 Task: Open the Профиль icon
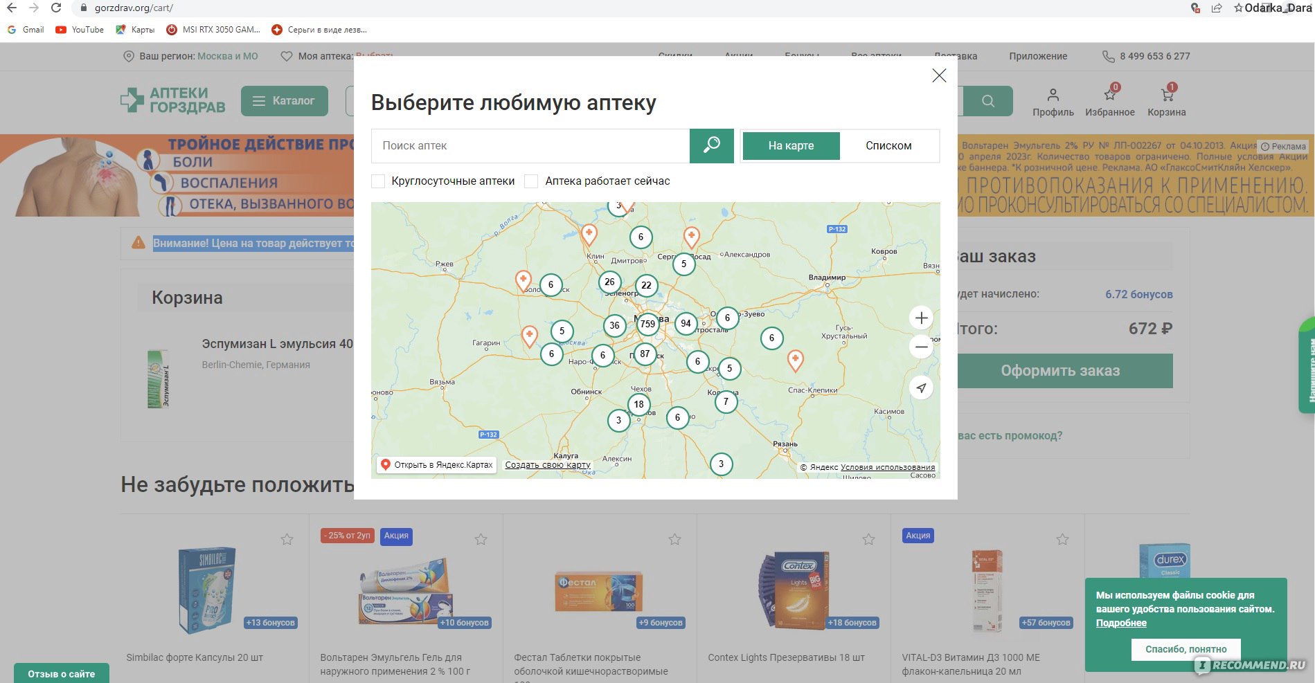tap(1053, 102)
